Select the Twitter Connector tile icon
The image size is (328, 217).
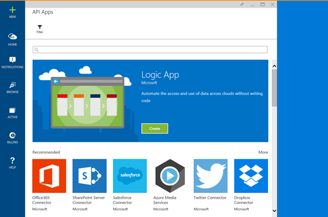tap(211, 176)
